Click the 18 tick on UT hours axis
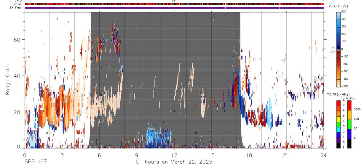Screen dimensions: 364x168 pos(249,155)
